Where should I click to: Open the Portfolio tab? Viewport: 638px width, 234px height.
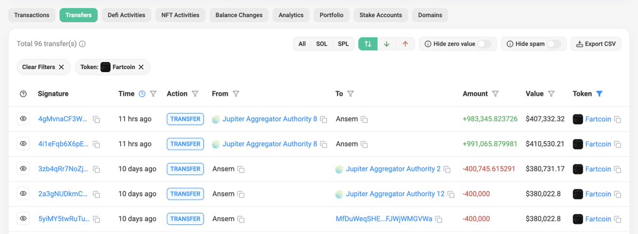pyautogui.click(x=331, y=15)
